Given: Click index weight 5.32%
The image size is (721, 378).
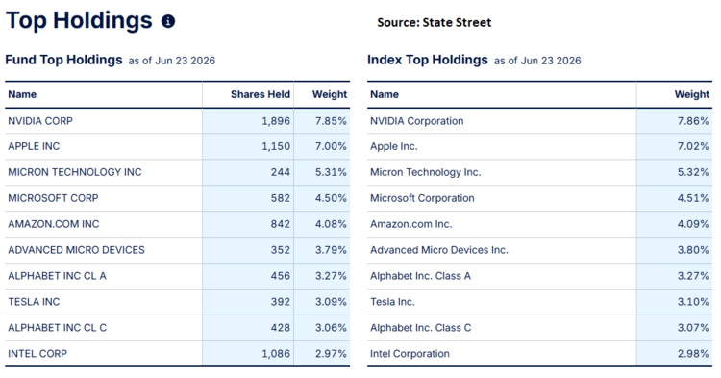Looking at the screenshot, I should 693,172.
